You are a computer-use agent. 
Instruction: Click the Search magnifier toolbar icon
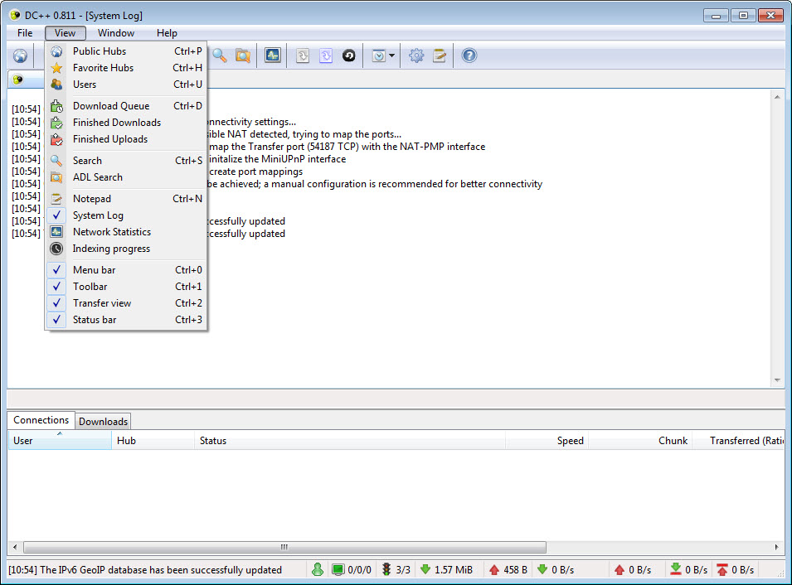tap(219, 56)
